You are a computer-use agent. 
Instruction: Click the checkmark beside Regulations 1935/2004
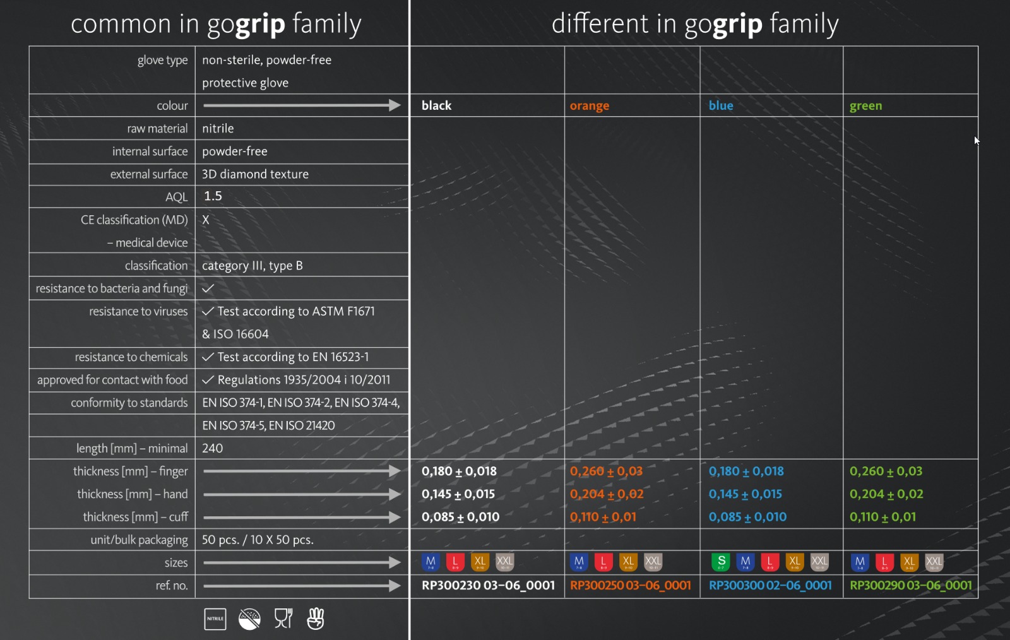tap(208, 380)
